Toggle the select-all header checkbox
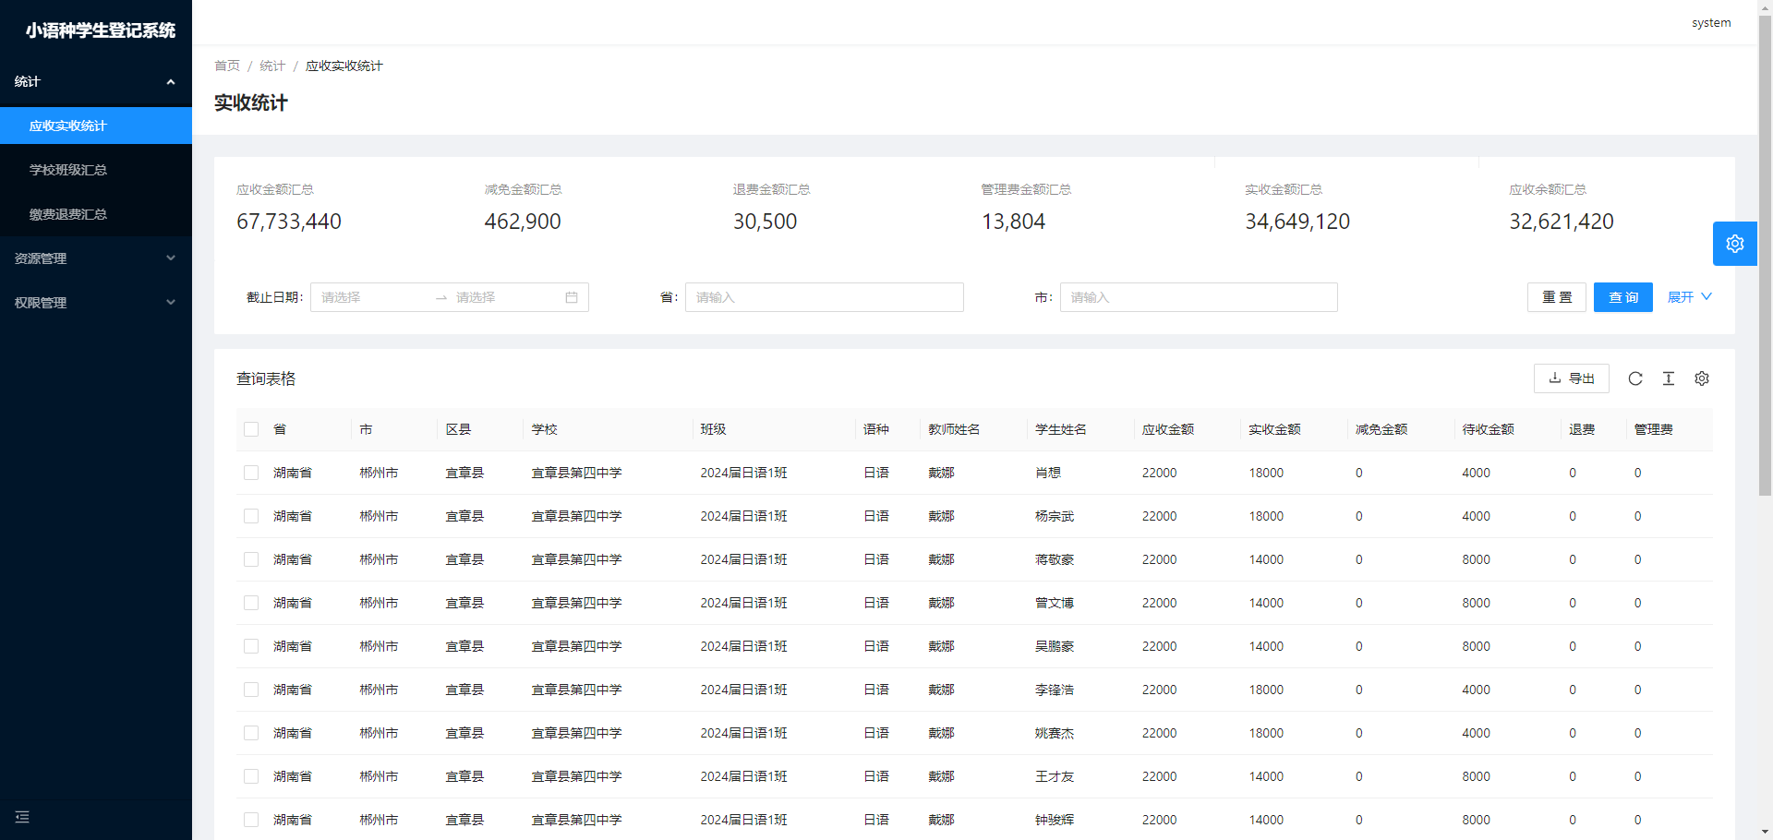 [x=251, y=429]
